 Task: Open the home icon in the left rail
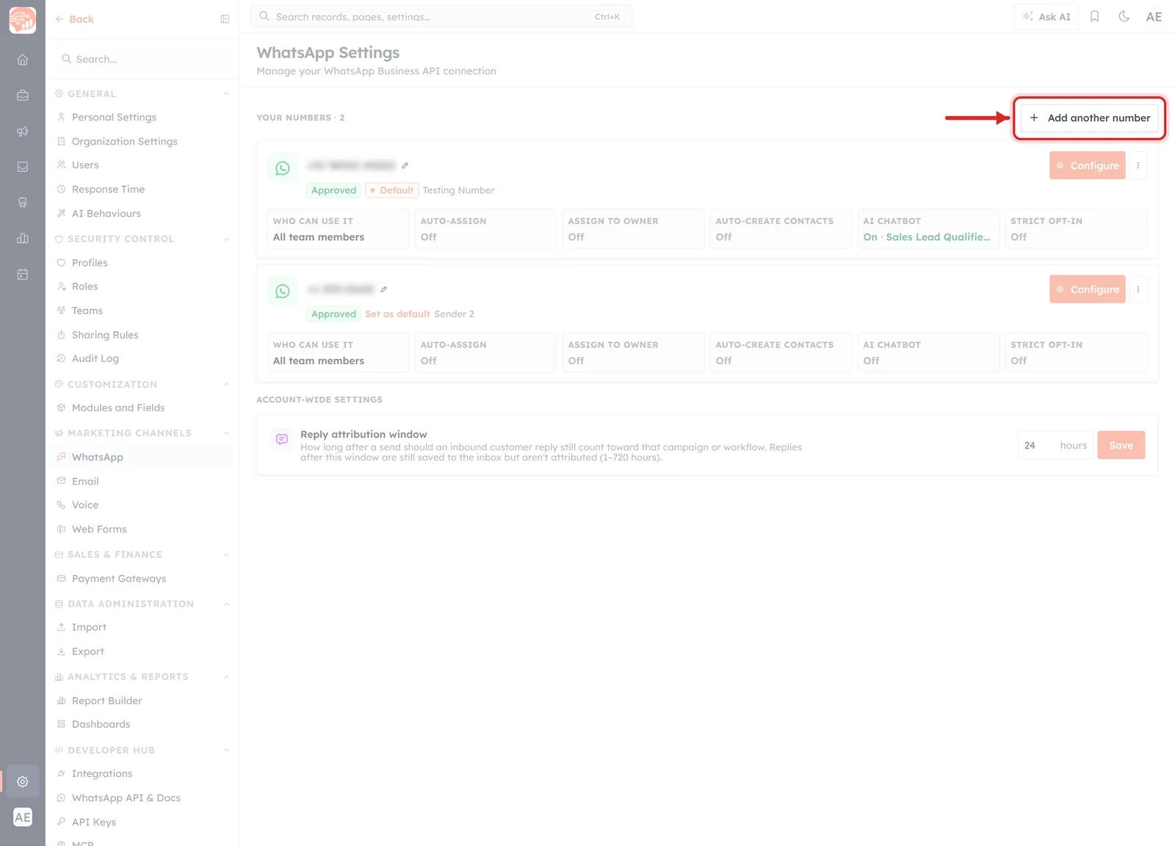23,59
